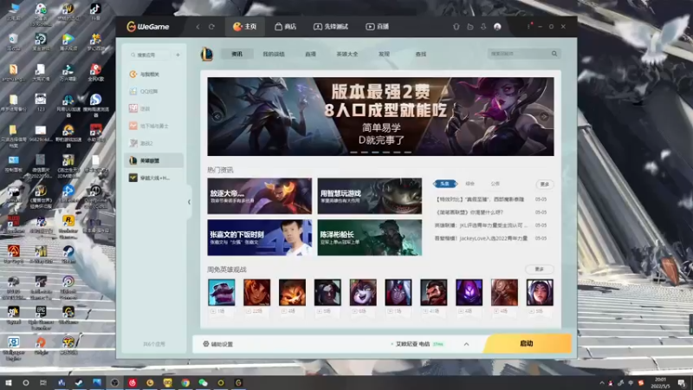Image resolution: width=693 pixels, height=390 pixels.
Task: Open the Windows Start menu
Action: point(8,382)
